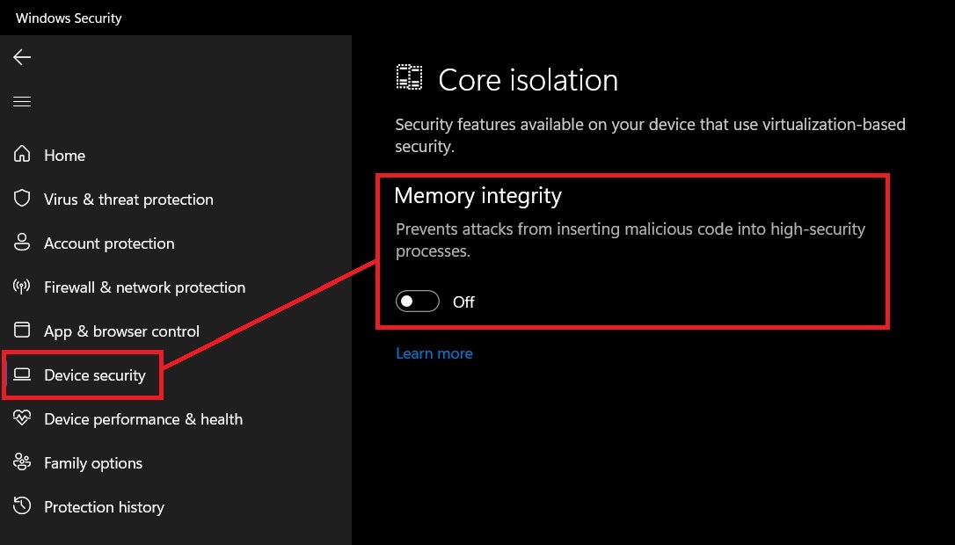This screenshot has height=545, width=955.
Task: Open the Learn more link
Action: tap(434, 353)
